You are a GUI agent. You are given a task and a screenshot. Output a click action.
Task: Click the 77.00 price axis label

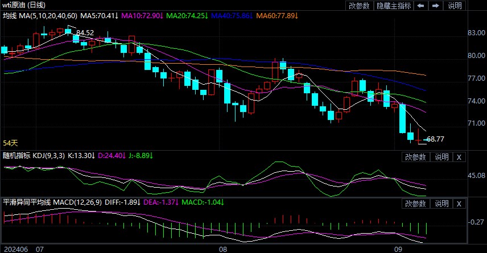[476, 78]
